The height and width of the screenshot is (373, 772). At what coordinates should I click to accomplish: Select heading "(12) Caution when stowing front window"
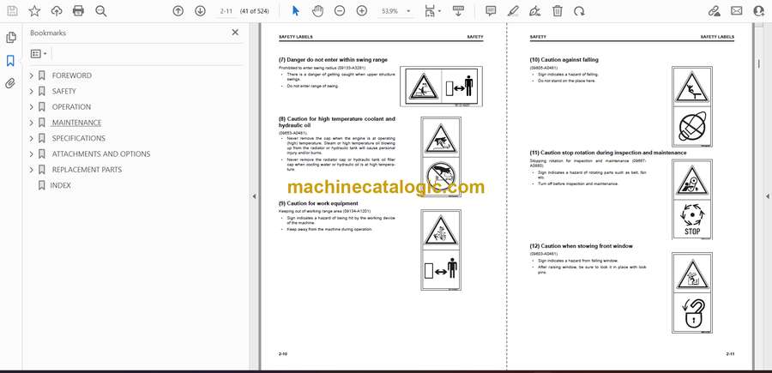[582, 245]
